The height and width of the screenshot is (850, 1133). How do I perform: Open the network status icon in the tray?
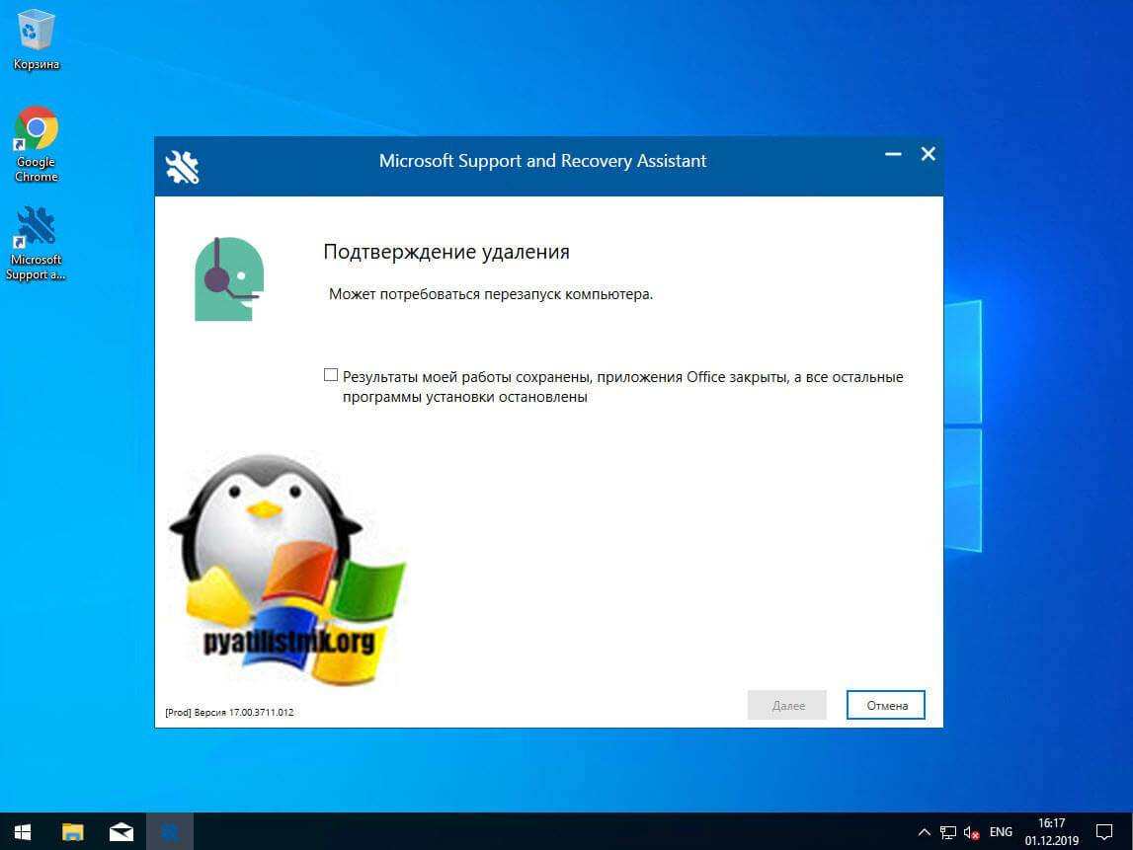[949, 832]
